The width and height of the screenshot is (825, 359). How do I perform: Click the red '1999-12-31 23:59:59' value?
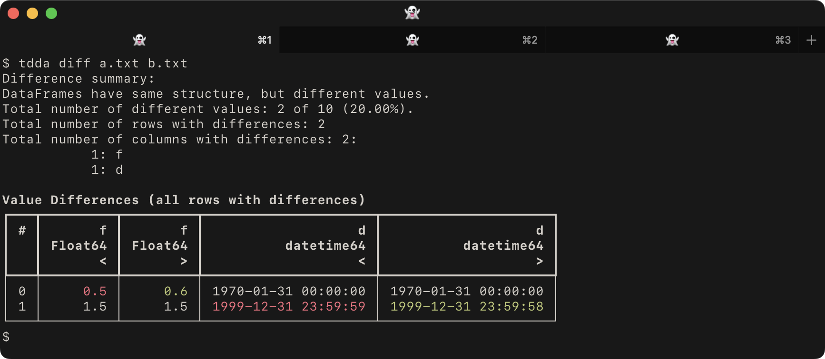(289, 306)
